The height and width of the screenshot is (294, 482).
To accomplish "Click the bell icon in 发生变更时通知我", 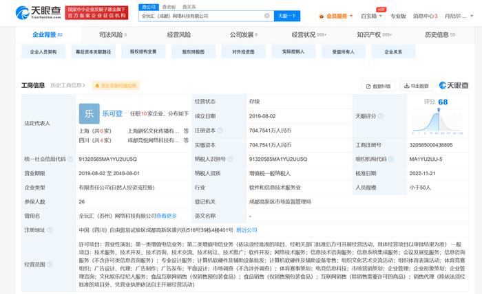I will [97, 86].
